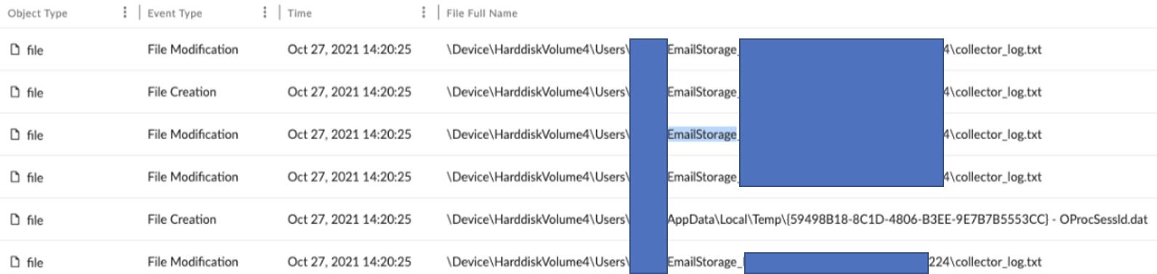Sort by the Time column header

299,13
